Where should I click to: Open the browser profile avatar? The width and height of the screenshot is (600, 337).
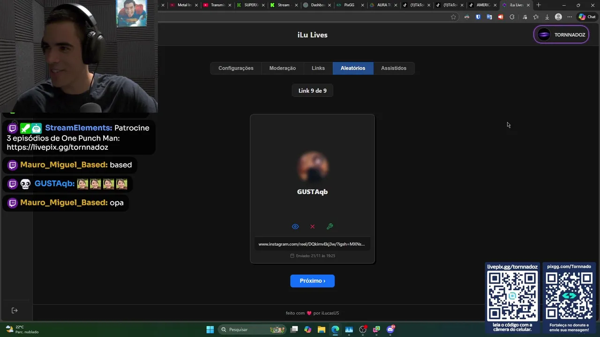pos(558,17)
